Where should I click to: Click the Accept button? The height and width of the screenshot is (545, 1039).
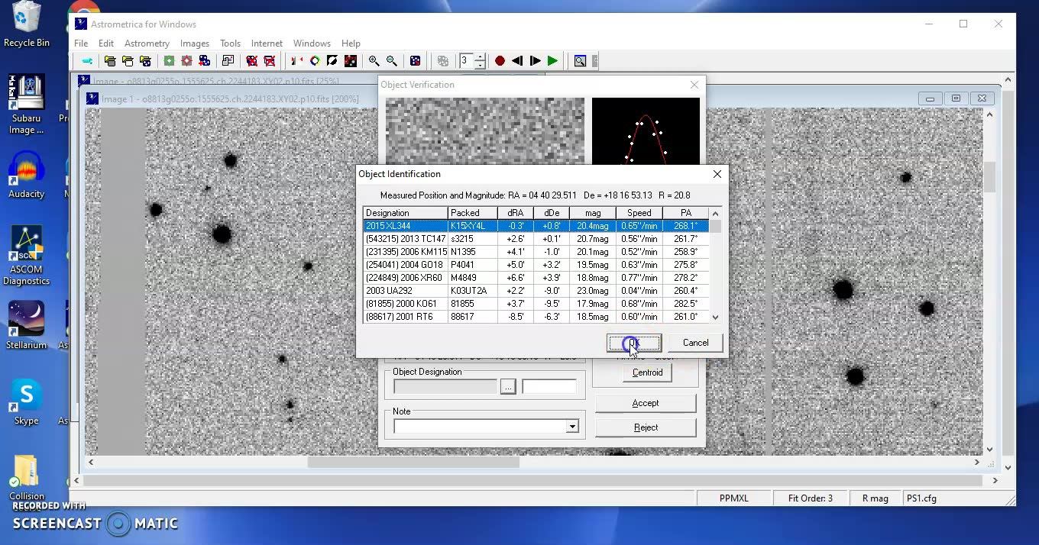click(646, 403)
